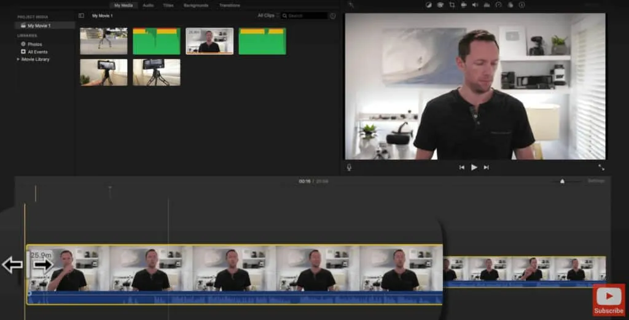Open the color balance tool

pyautogui.click(x=429, y=5)
